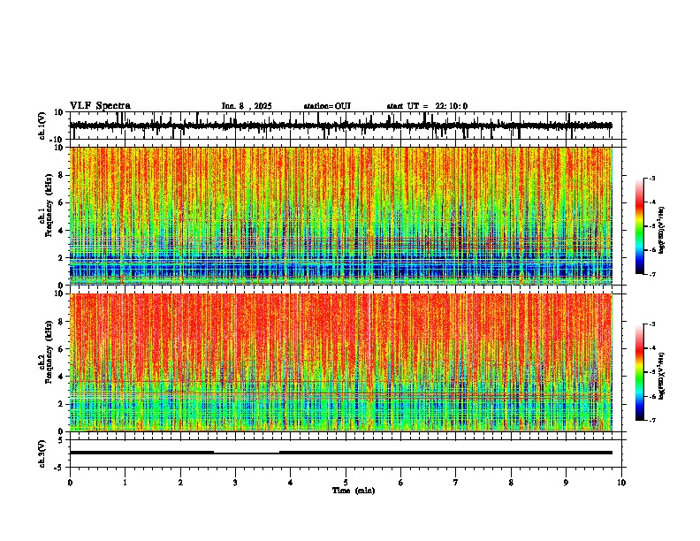700x541 pixels.
Task: Click the ch.2 color bar log(PSD) label
Action: (x=661, y=376)
